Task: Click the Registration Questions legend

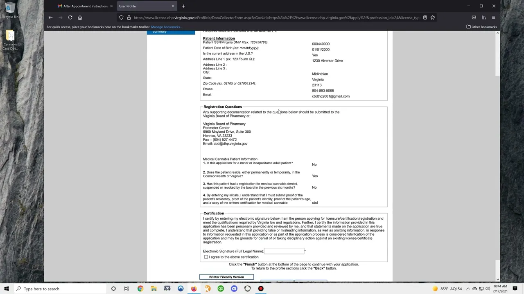Action: coord(223,107)
